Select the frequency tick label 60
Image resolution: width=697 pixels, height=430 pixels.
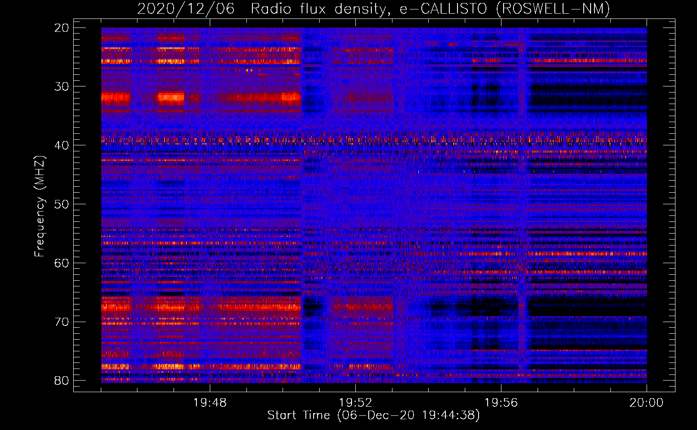[x=62, y=263]
